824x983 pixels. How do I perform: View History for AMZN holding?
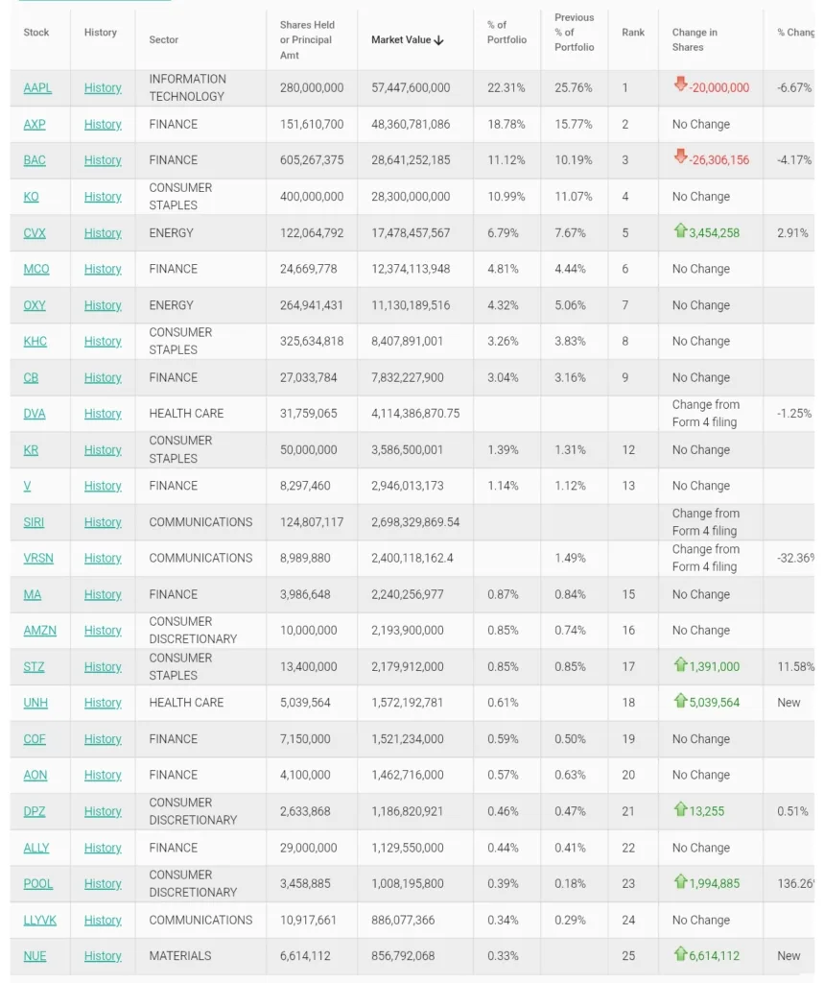(103, 631)
